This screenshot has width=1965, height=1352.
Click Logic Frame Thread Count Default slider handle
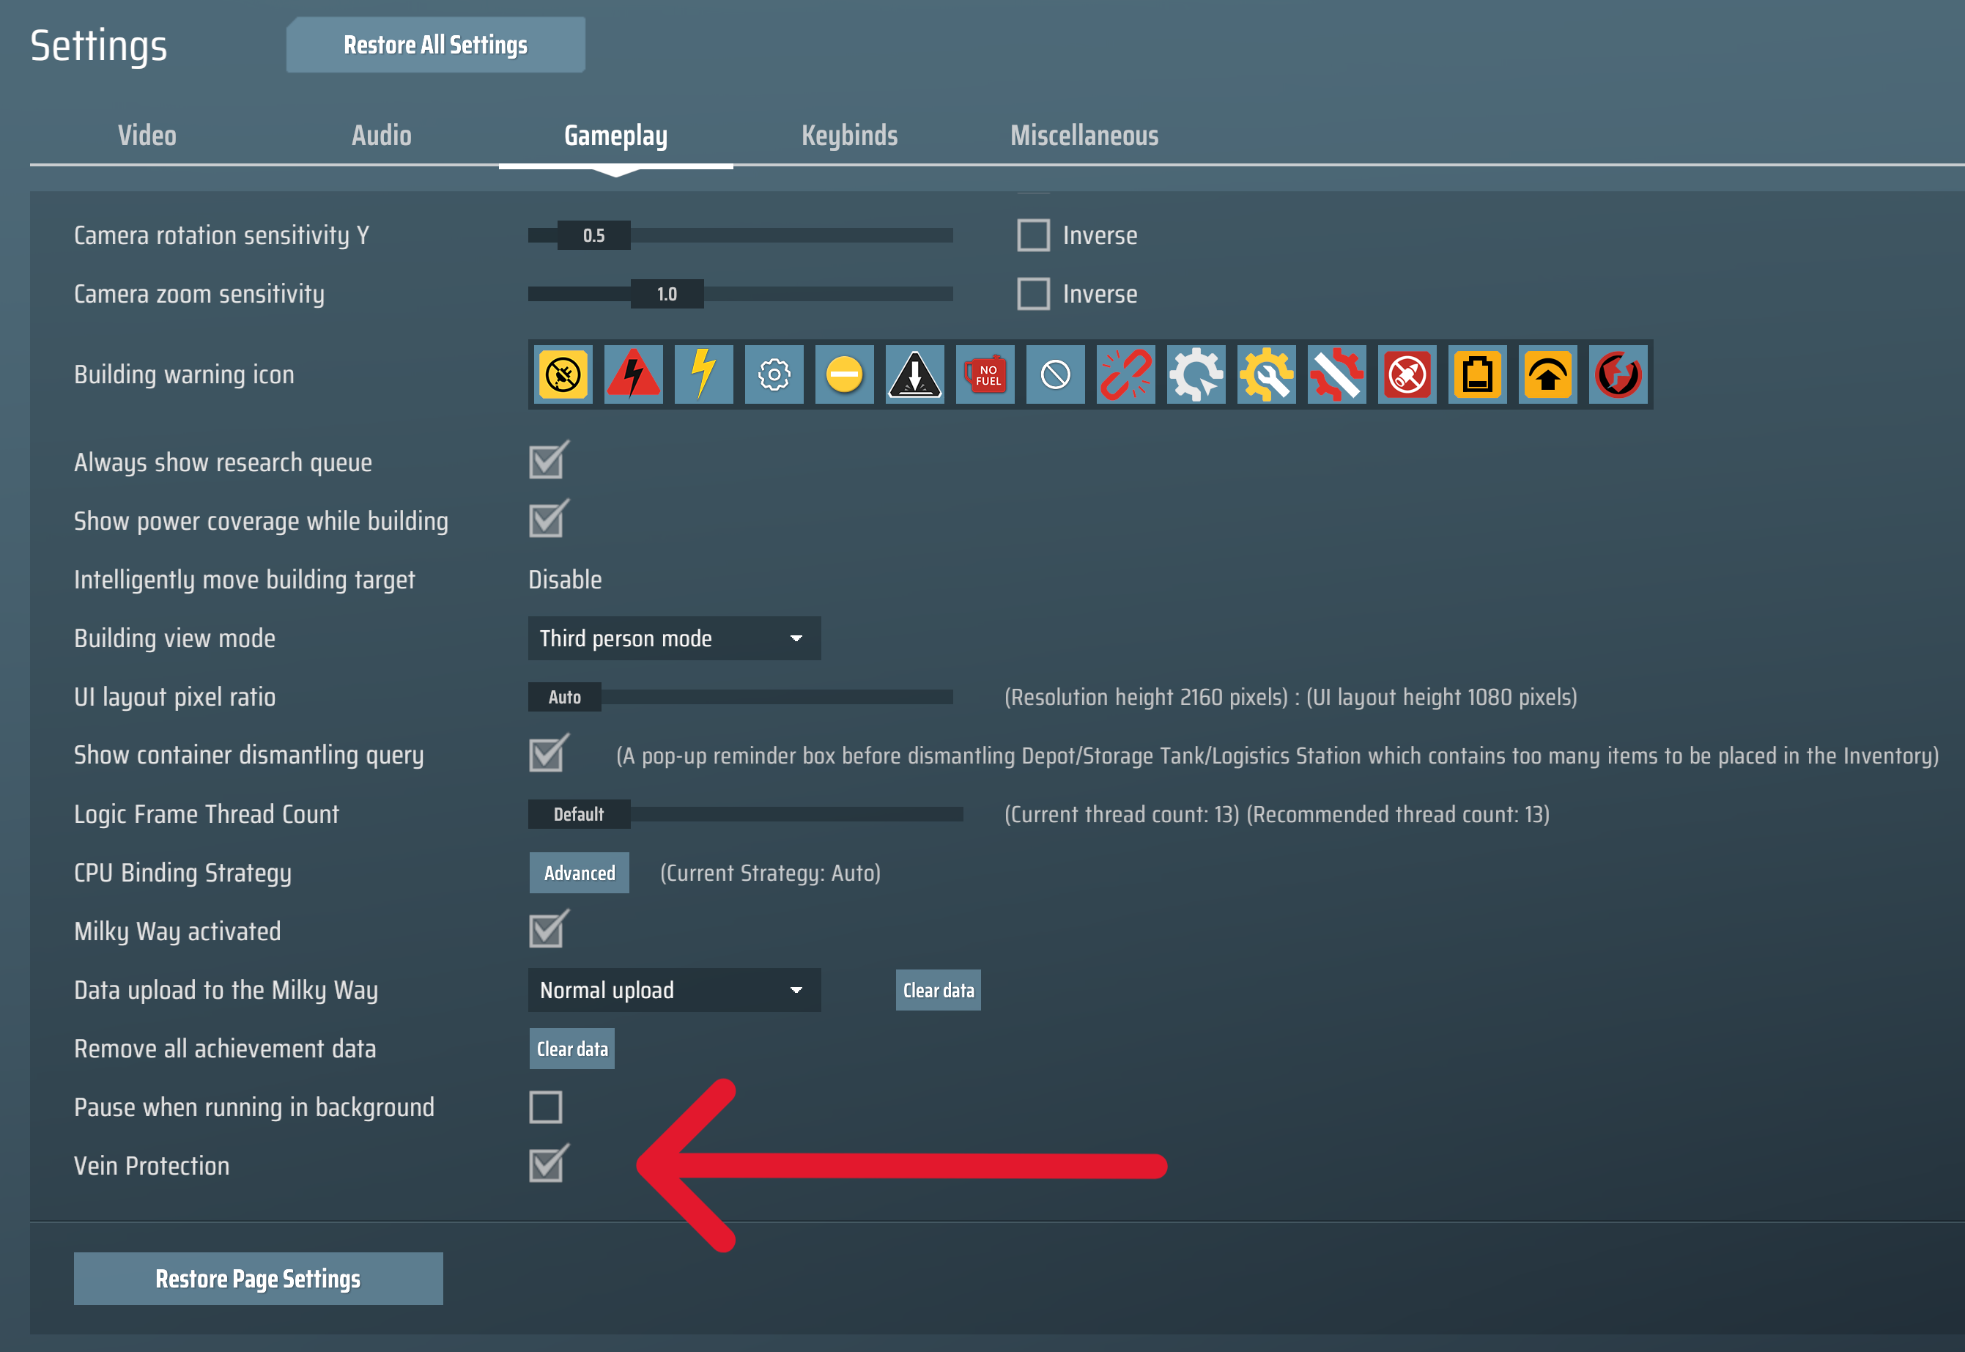click(x=580, y=813)
